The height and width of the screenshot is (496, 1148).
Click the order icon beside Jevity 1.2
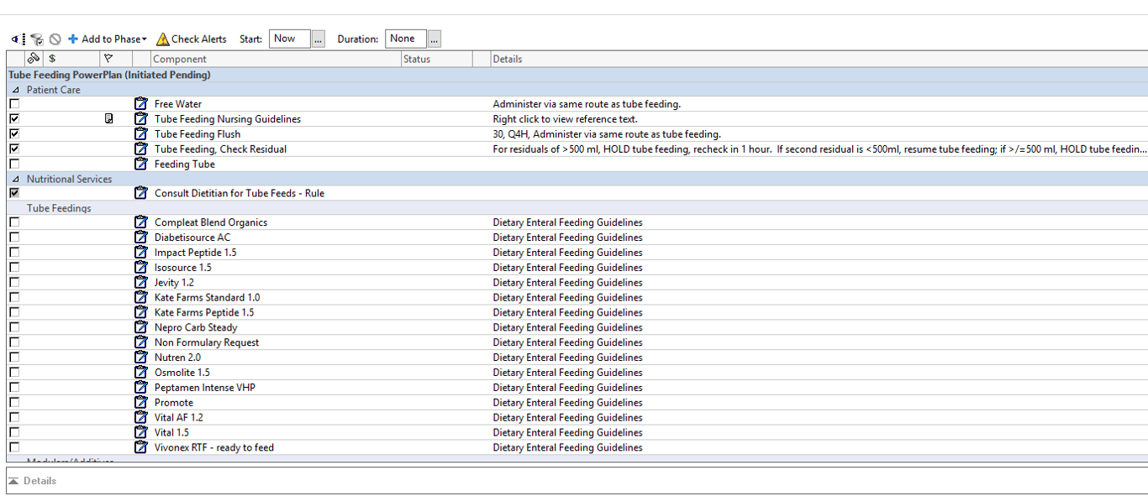coord(141,283)
